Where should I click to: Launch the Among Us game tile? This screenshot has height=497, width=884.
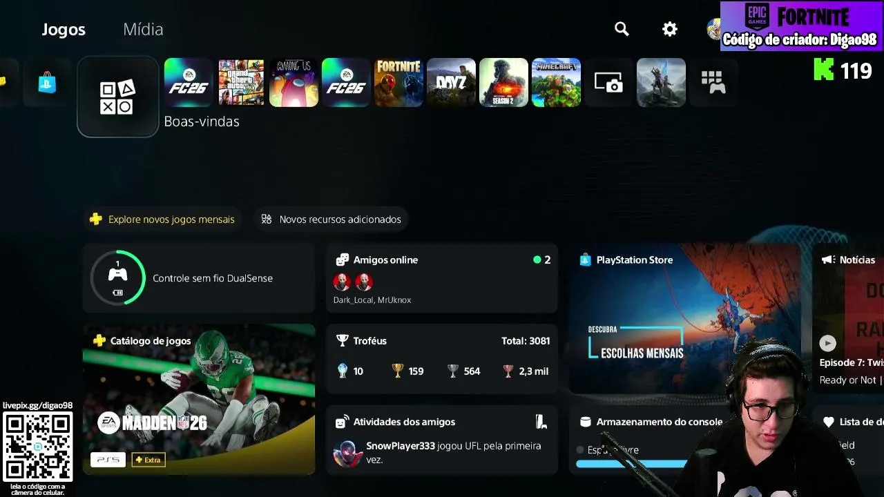(x=294, y=83)
